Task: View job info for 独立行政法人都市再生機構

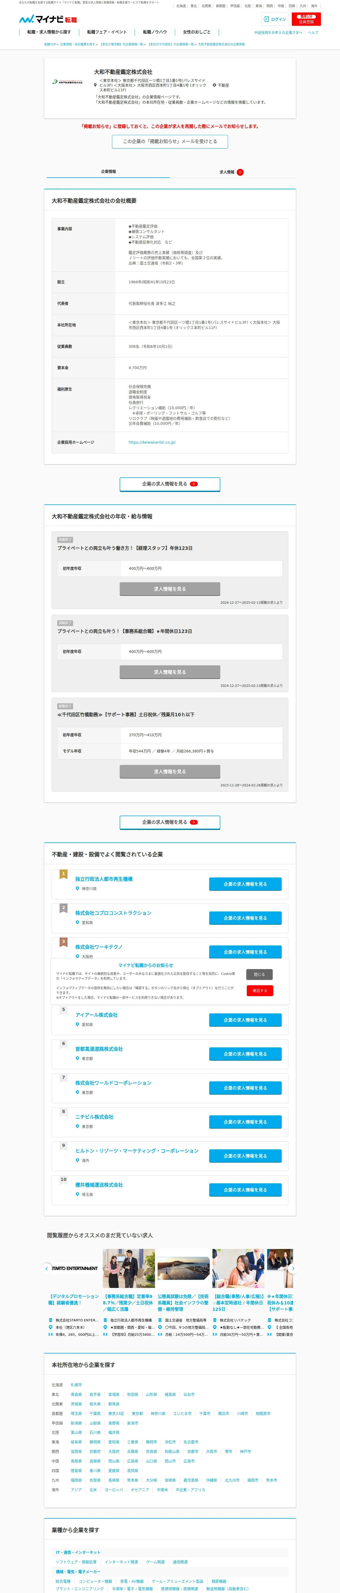Action: 245,884
